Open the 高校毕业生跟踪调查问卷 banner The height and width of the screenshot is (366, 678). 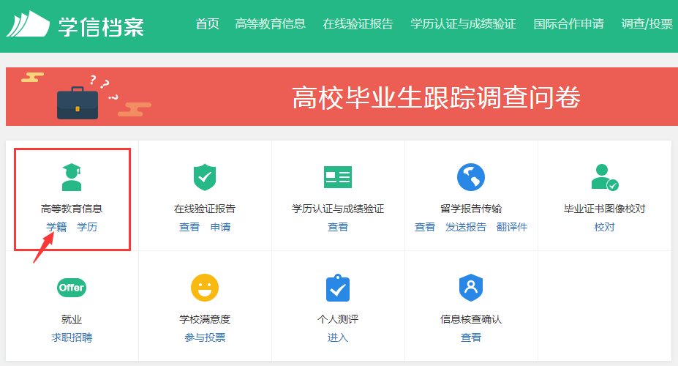point(342,97)
